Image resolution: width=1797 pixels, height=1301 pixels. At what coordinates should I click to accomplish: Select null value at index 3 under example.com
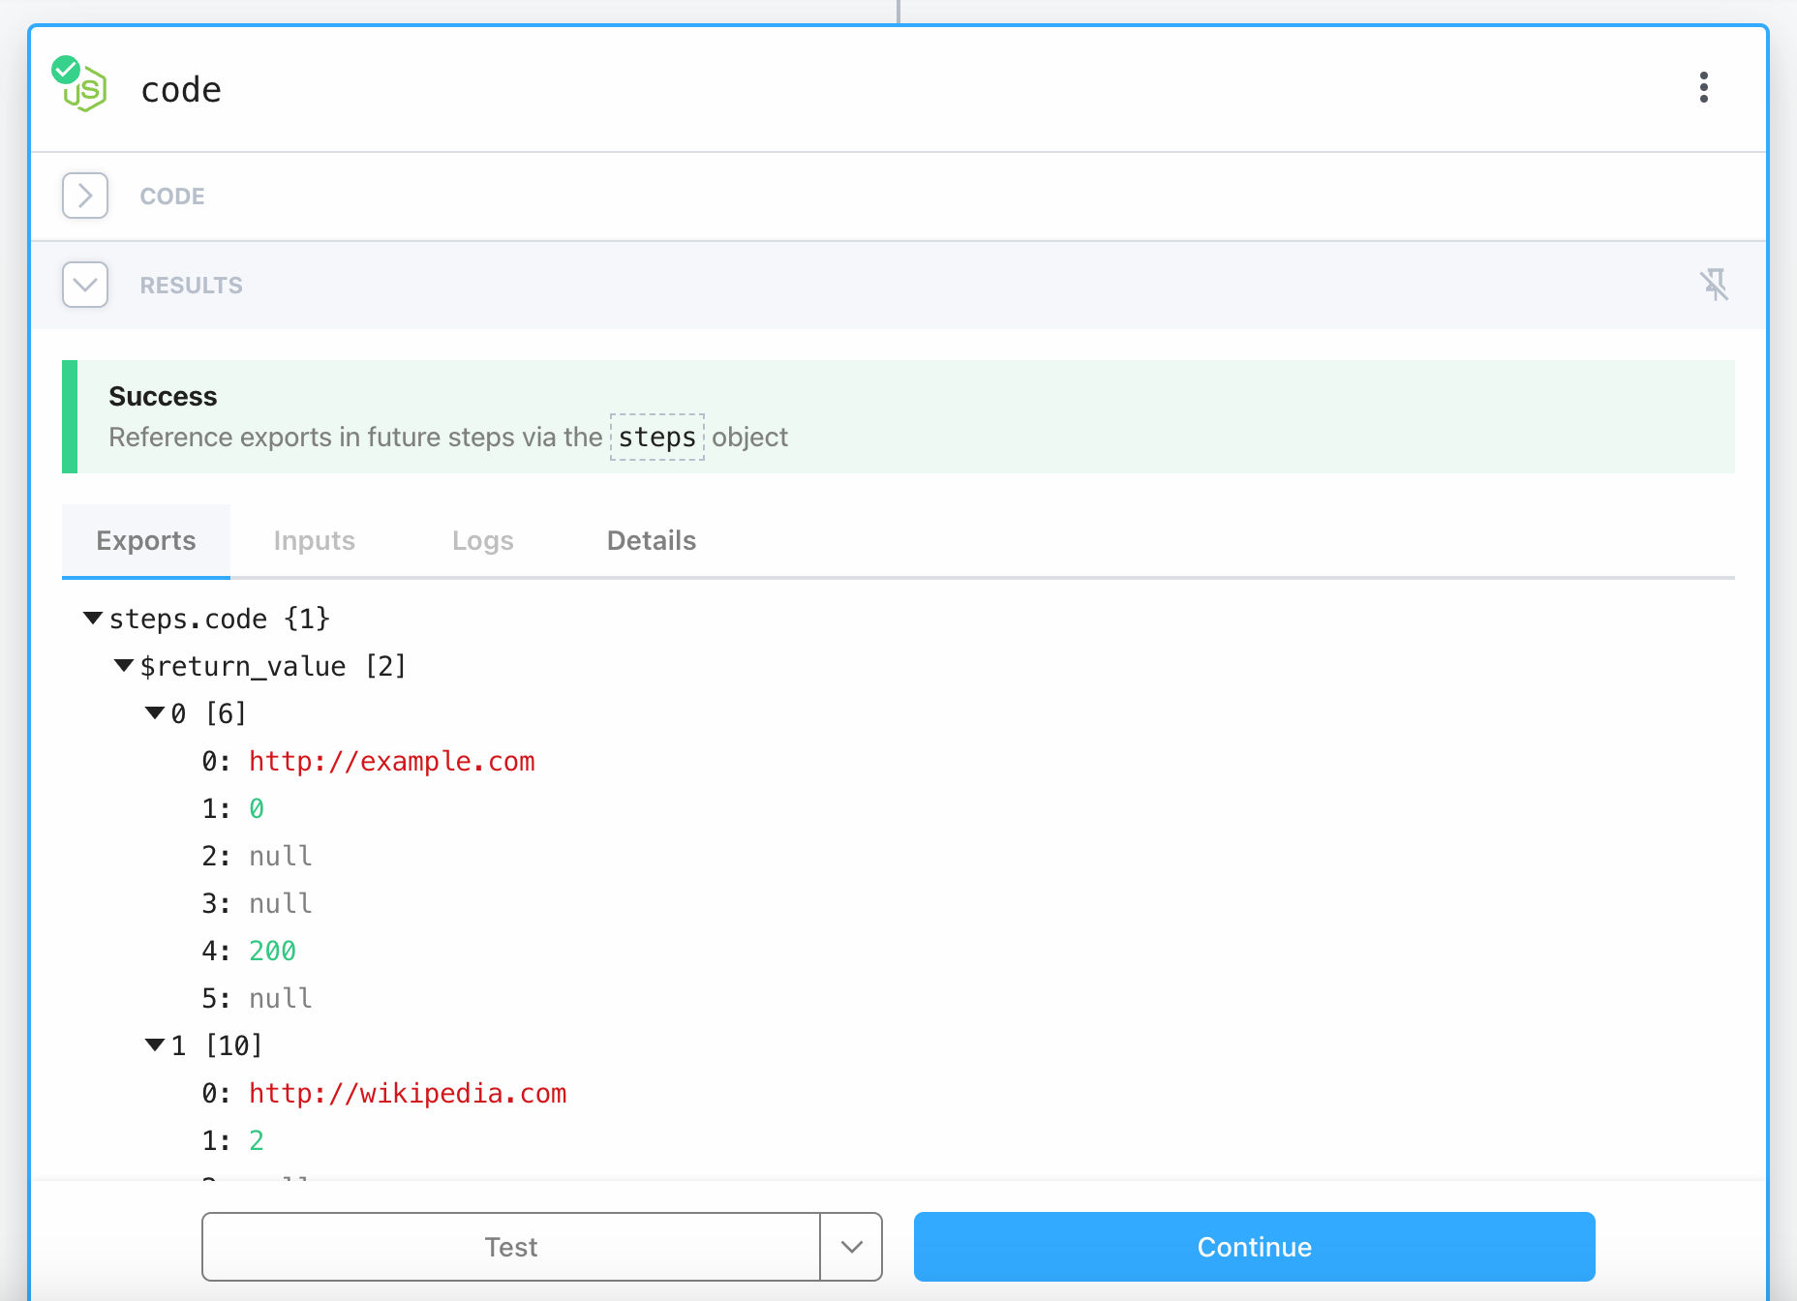281,903
